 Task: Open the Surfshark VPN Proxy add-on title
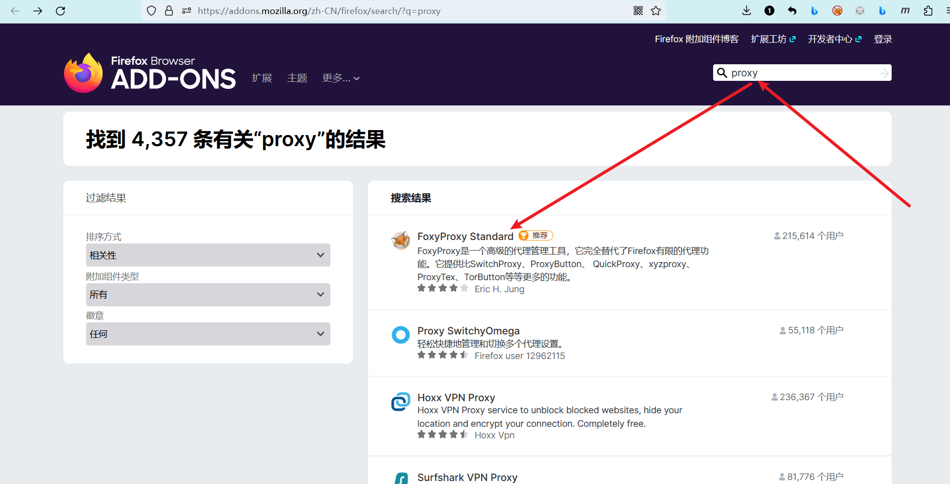[x=467, y=477]
